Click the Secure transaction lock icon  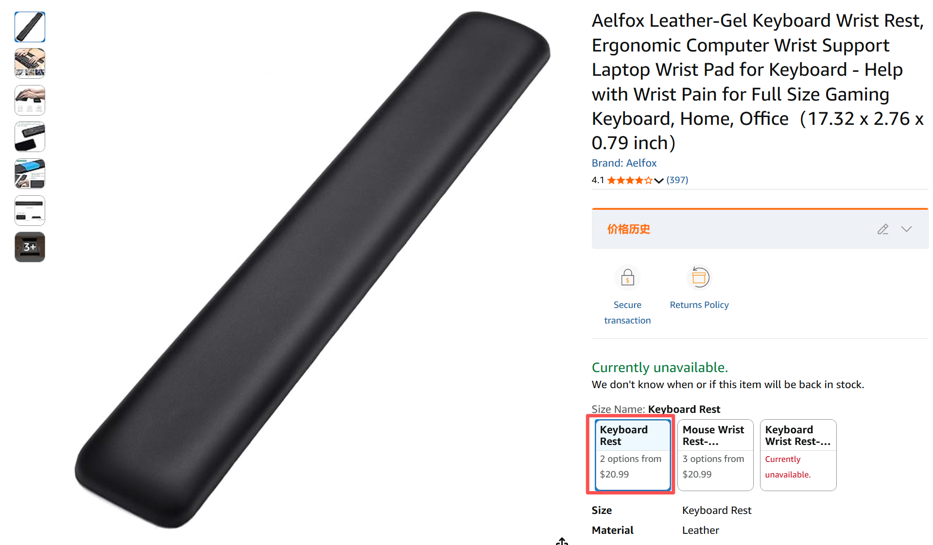(x=627, y=278)
